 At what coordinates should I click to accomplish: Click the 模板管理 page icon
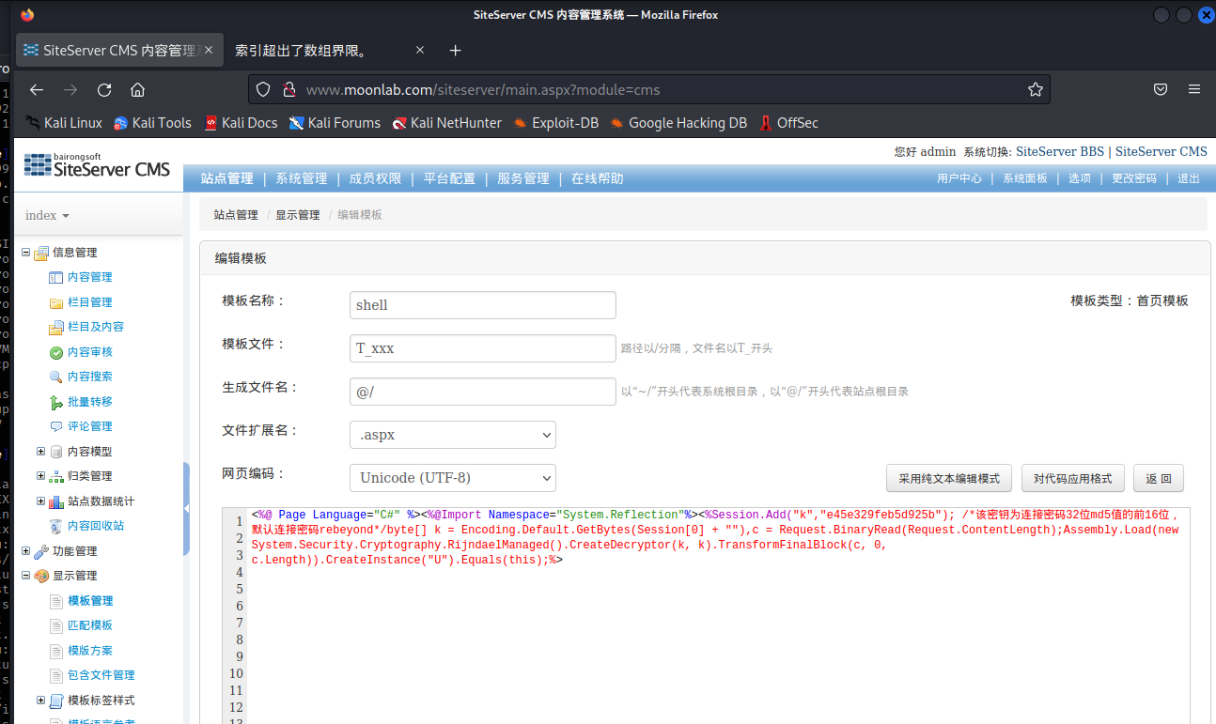click(x=55, y=601)
